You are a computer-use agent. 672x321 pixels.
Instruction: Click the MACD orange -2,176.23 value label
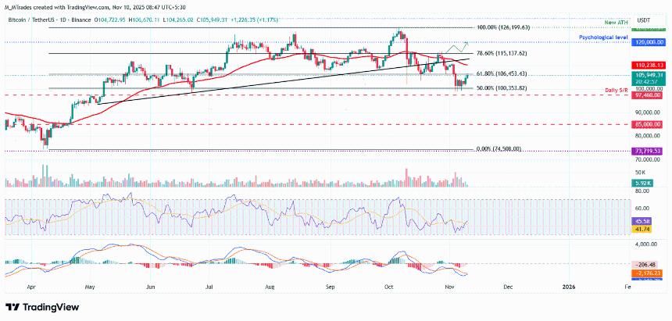[649, 273]
